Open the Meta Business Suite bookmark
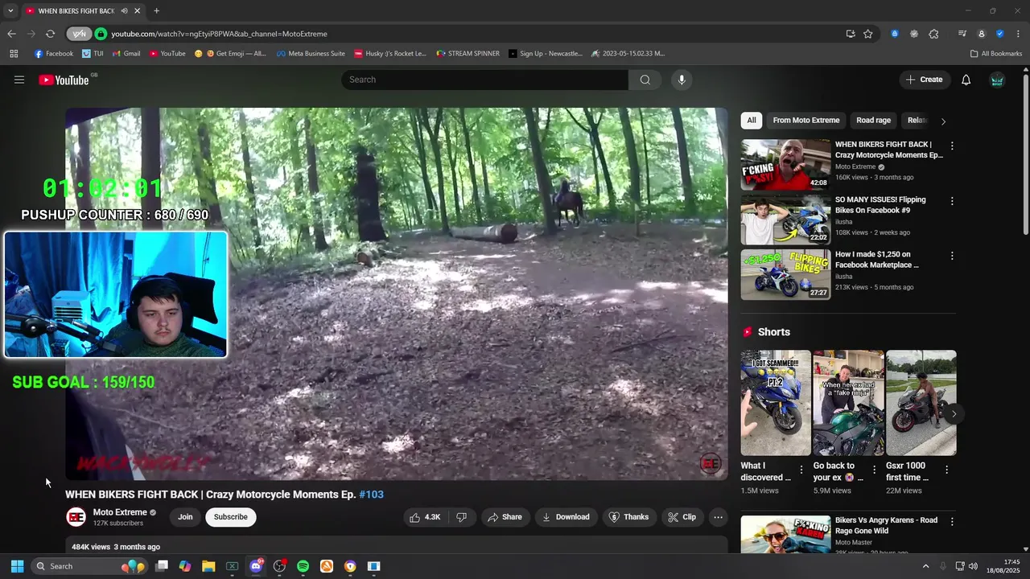Screen dimensions: 1030x579 tap(311, 54)
